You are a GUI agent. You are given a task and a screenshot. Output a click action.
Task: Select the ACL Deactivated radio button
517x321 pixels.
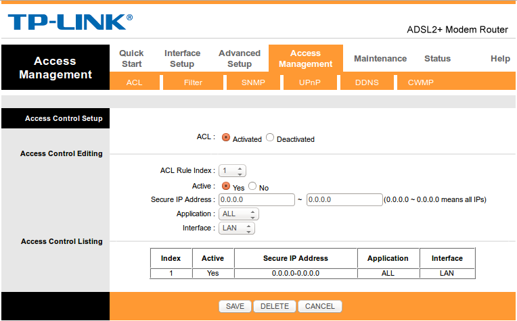270,137
